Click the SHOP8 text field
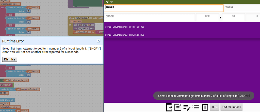260x112 pixels. 164,8
